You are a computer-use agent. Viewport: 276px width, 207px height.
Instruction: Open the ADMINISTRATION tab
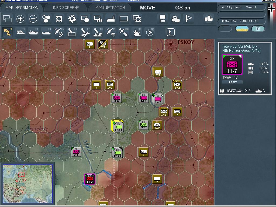(110, 8)
